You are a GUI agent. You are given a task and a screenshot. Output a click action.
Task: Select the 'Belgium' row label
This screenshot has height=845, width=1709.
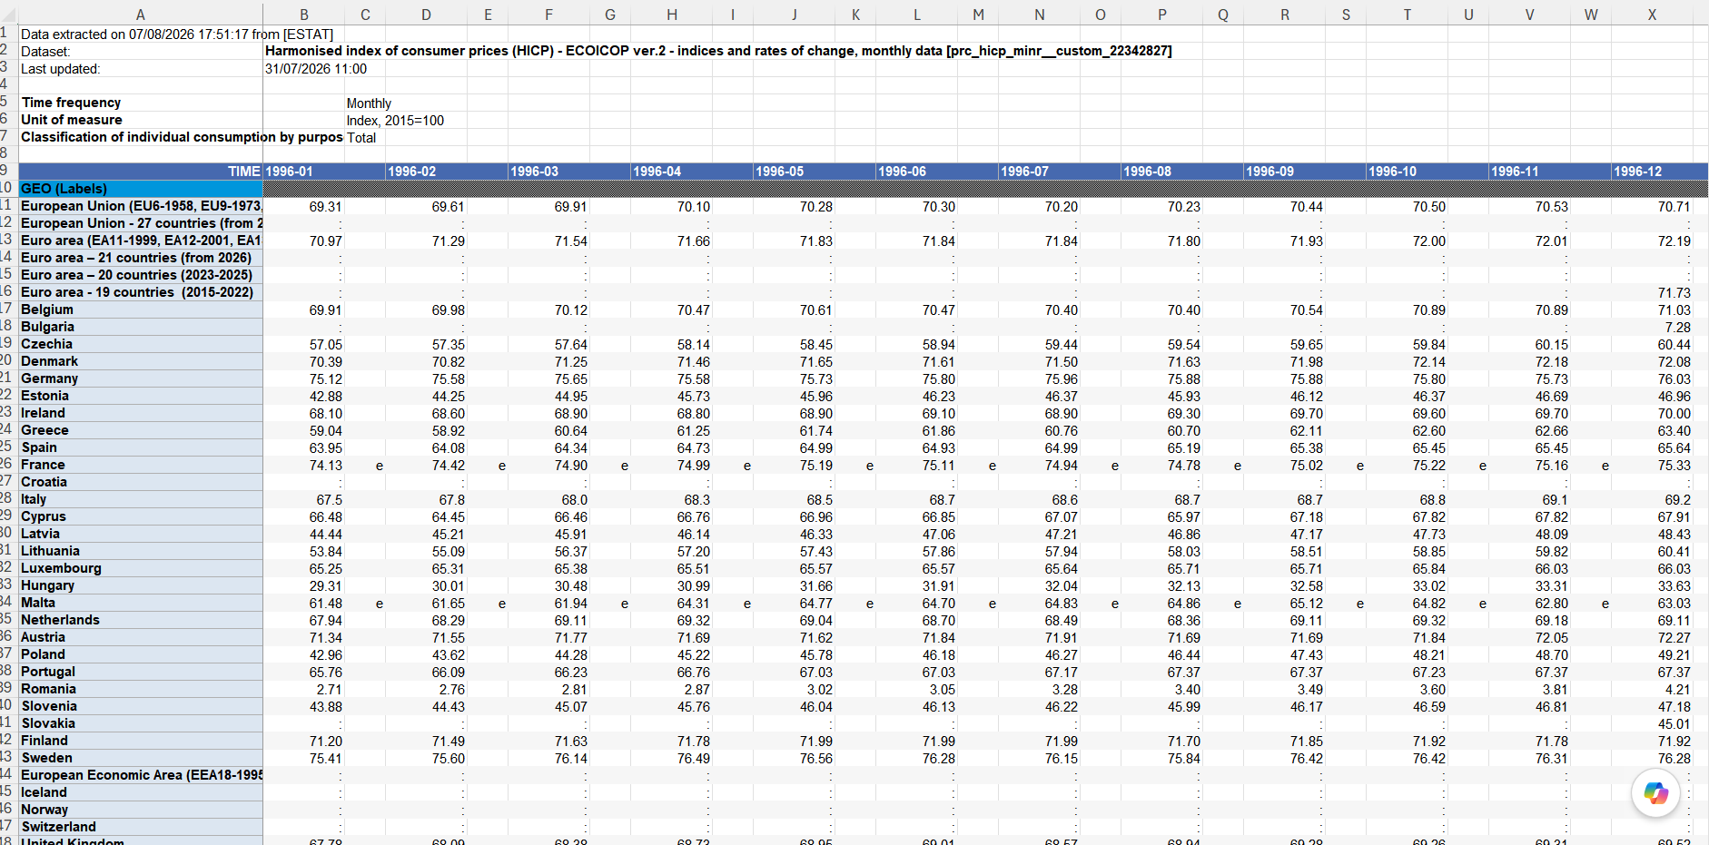(141, 310)
